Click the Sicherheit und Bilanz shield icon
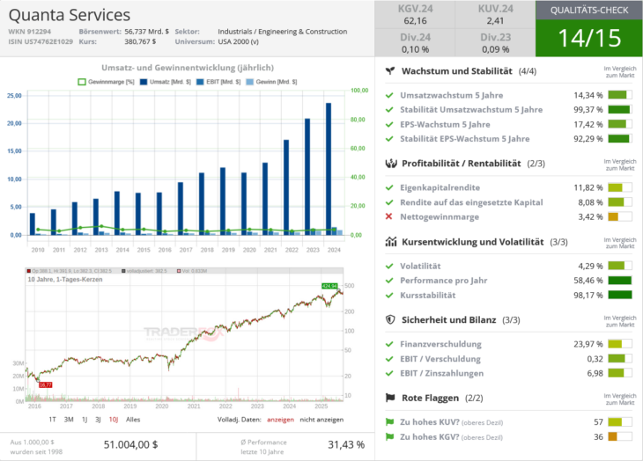This screenshot has width=643, height=461. pyautogui.click(x=390, y=319)
